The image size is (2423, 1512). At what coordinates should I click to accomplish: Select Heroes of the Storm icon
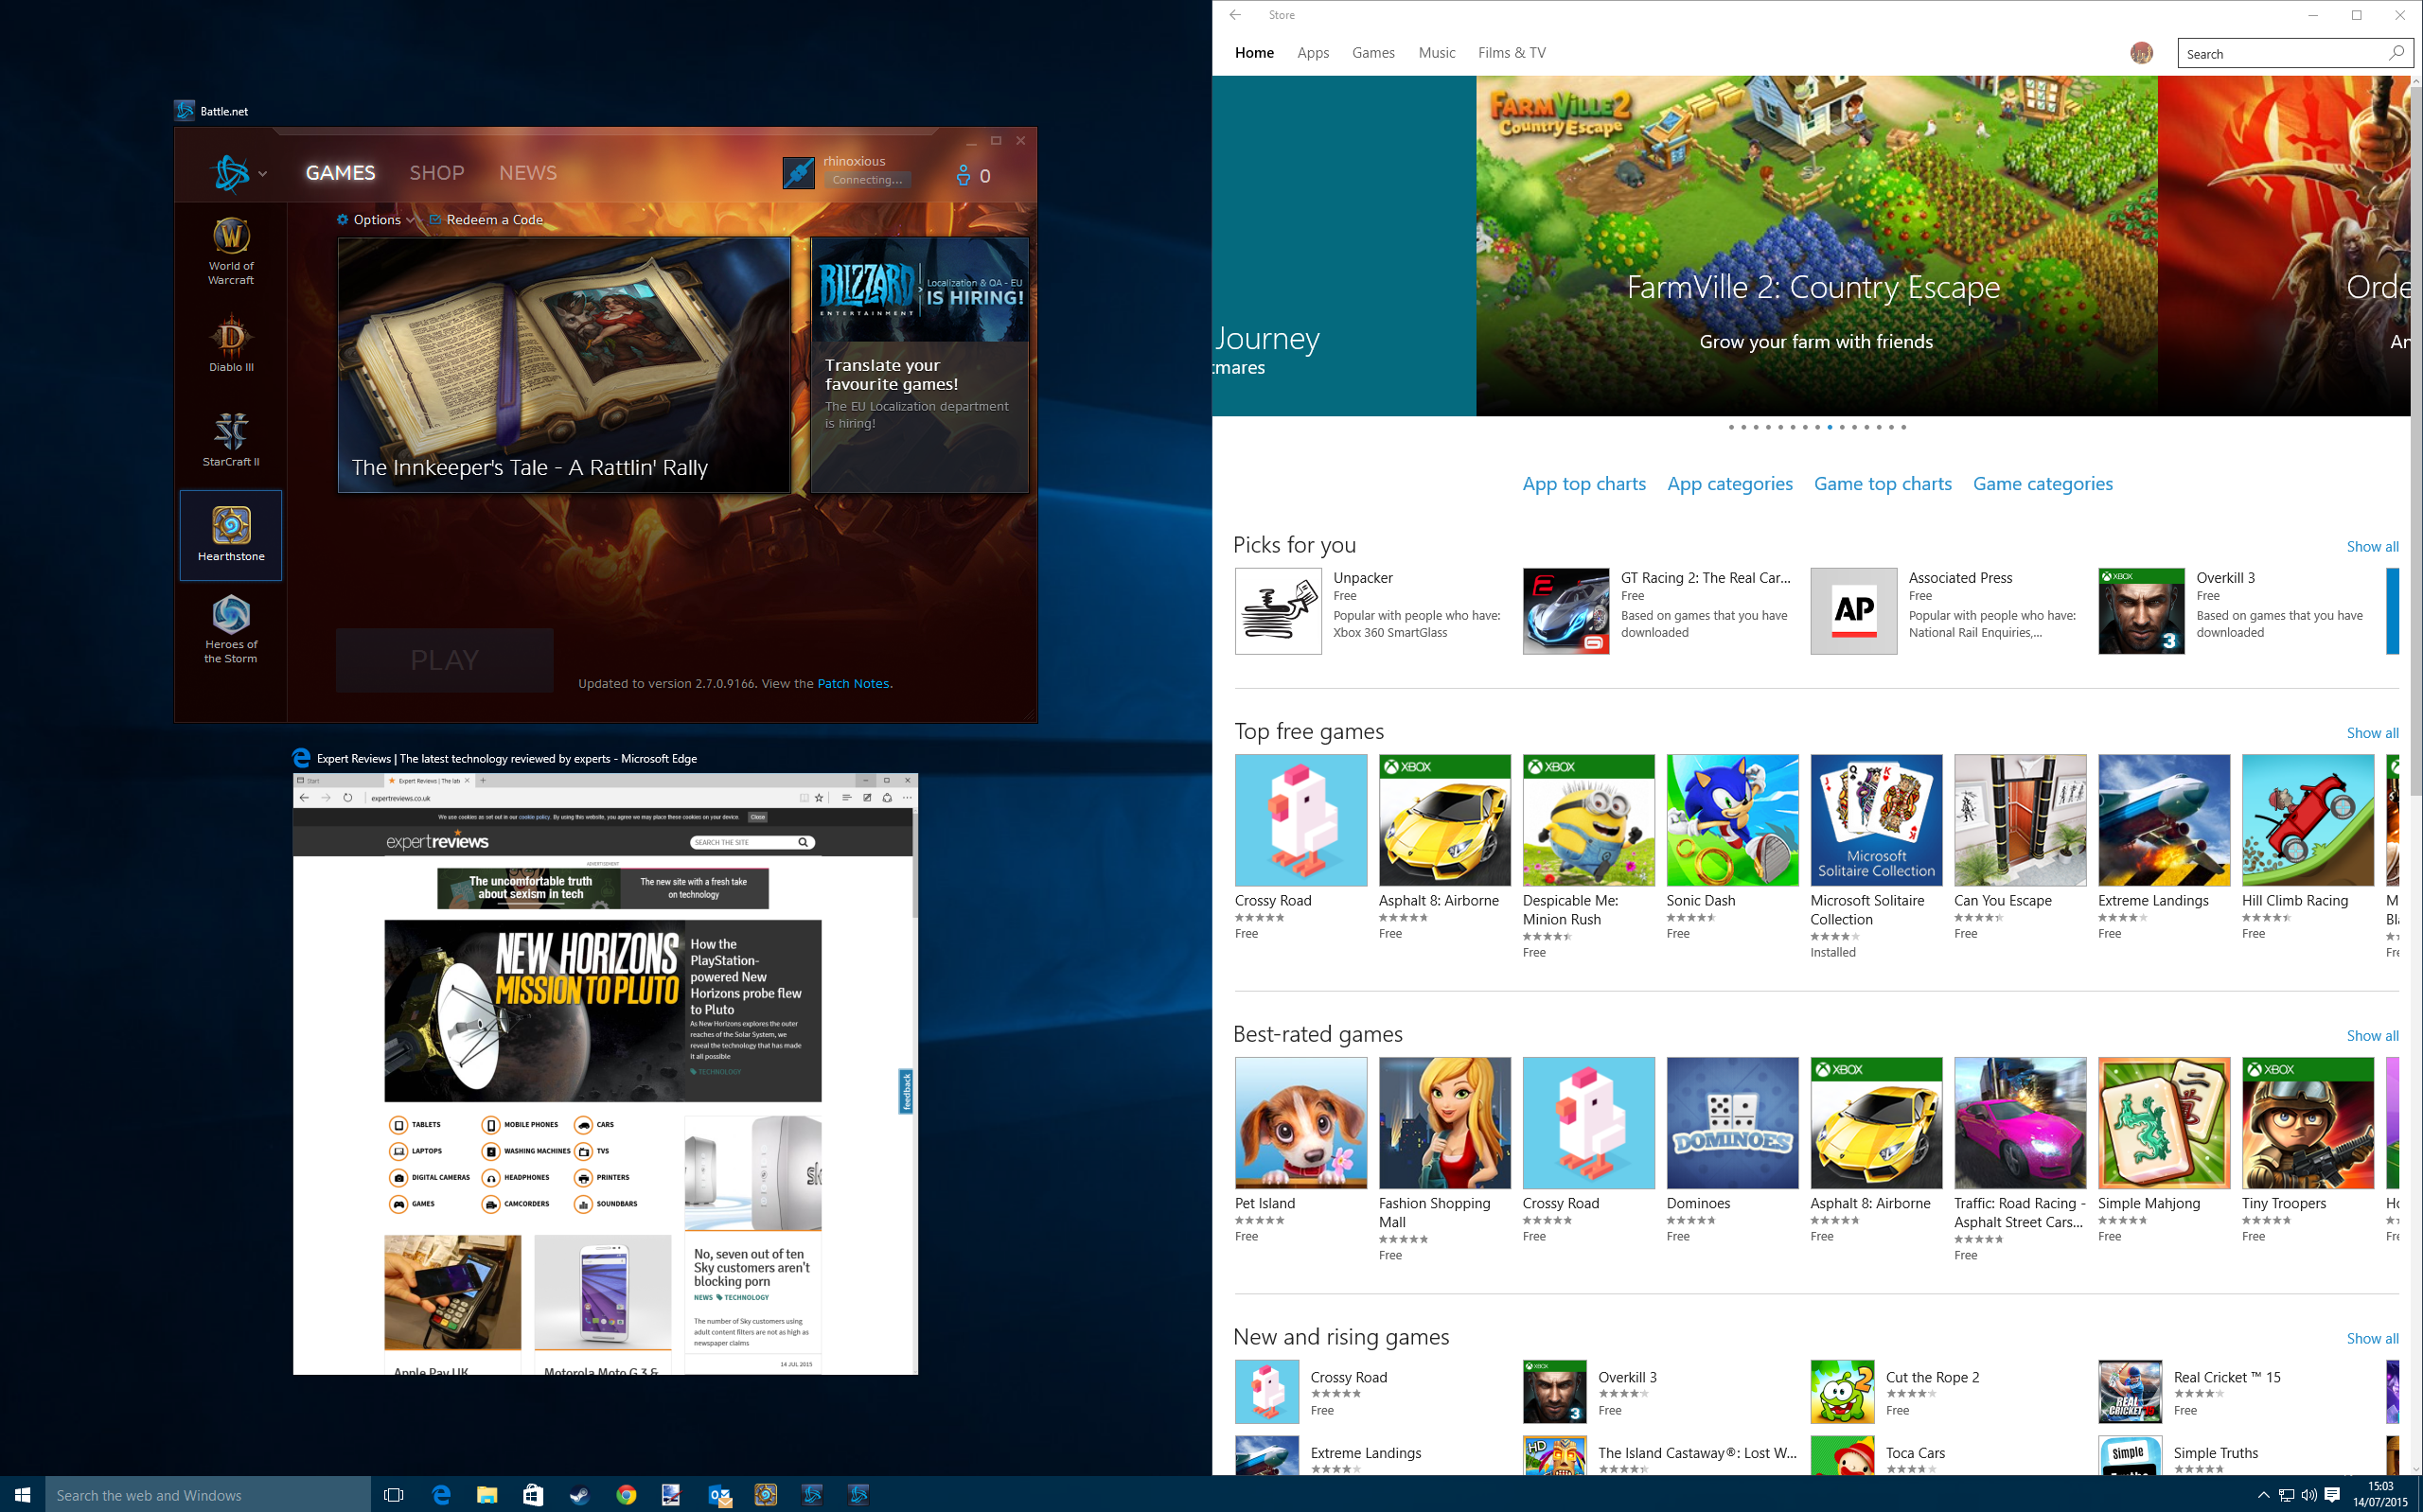point(230,629)
